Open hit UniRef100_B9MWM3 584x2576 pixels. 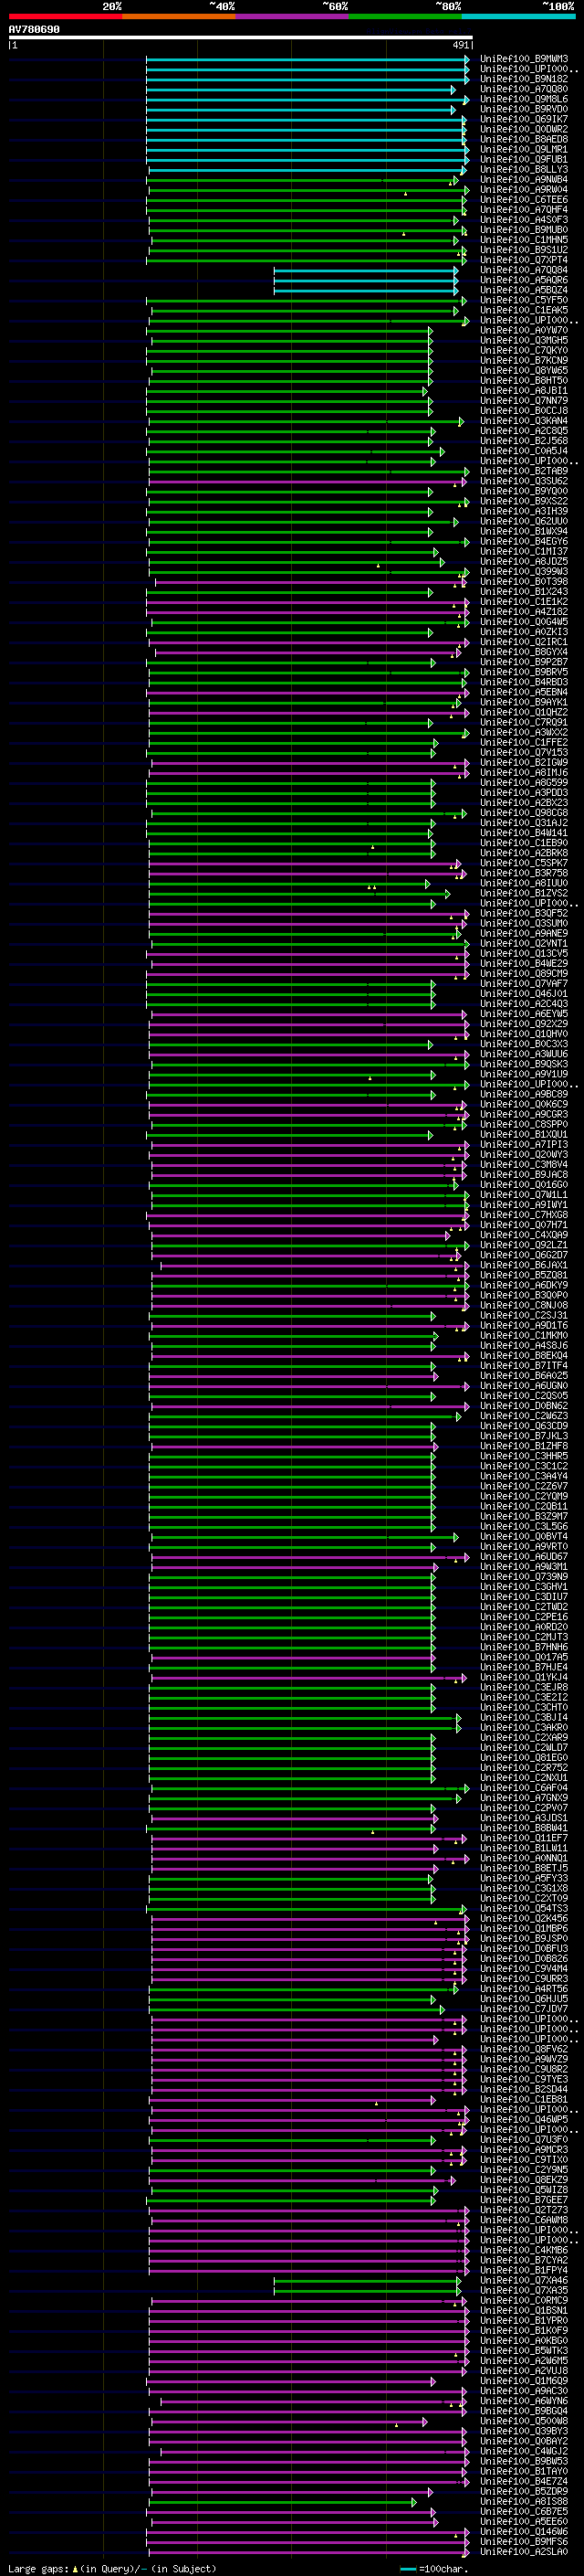pyautogui.click(x=523, y=60)
